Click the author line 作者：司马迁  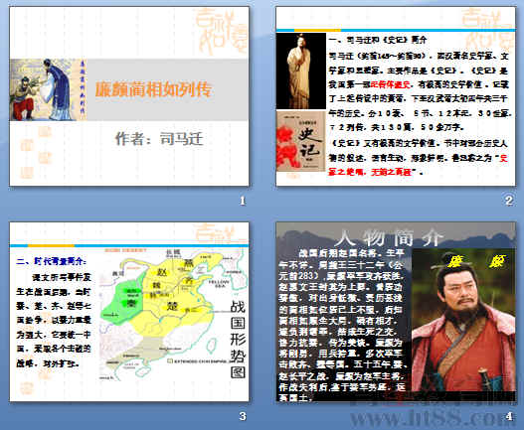tap(159, 139)
